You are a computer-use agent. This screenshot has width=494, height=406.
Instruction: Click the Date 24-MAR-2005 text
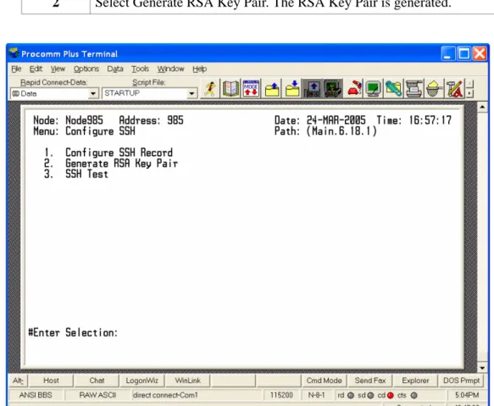[319, 120]
